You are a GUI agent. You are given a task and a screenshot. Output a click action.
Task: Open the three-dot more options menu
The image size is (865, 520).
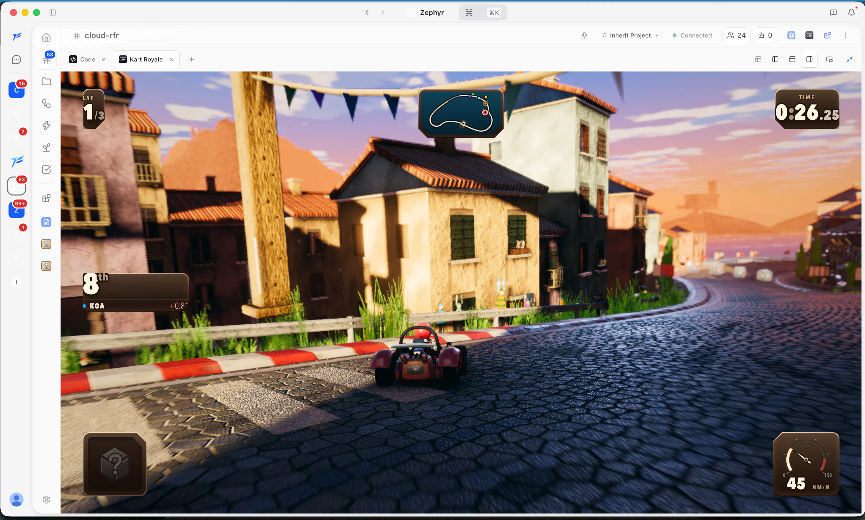[x=845, y=35]
